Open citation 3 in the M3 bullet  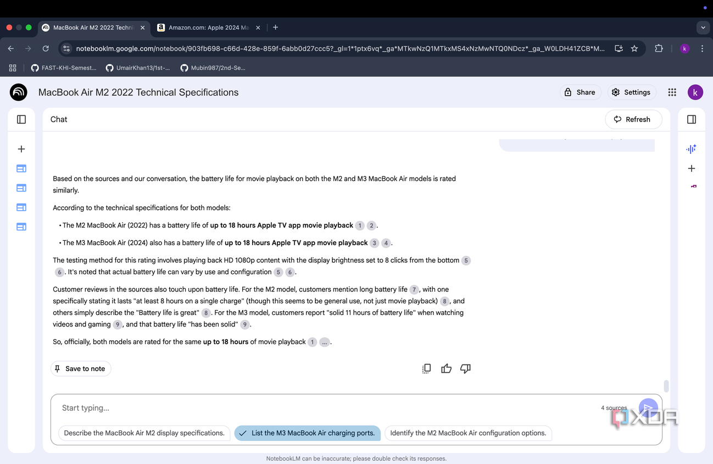click(x=375, y=243)
